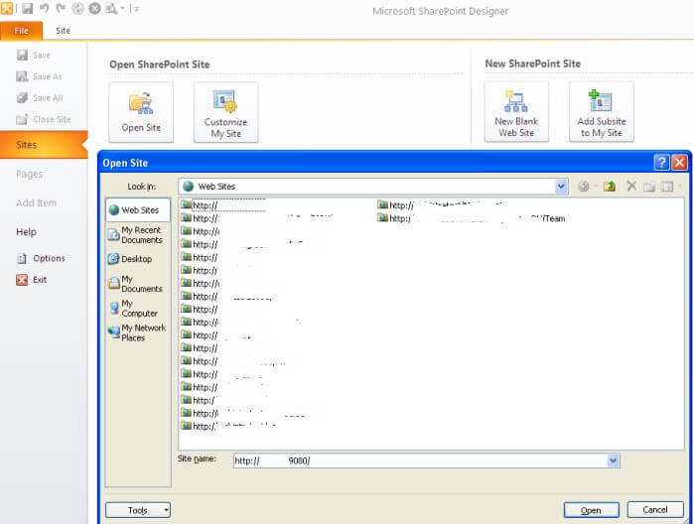This screenshot has height=524, width=694.
Task: Select My Documents in the places bar
Action: (x=137, y=284)
